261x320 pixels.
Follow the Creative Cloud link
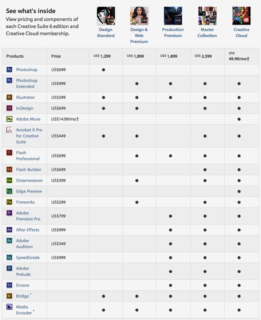241,33
